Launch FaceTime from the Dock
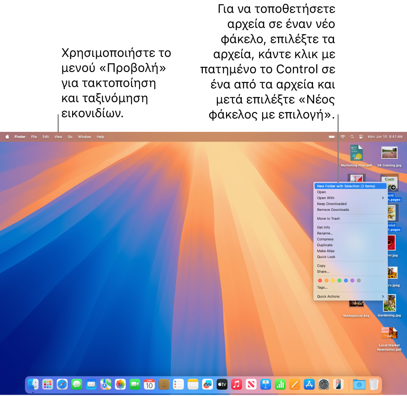The image size is (407, 396). [135, 384]
